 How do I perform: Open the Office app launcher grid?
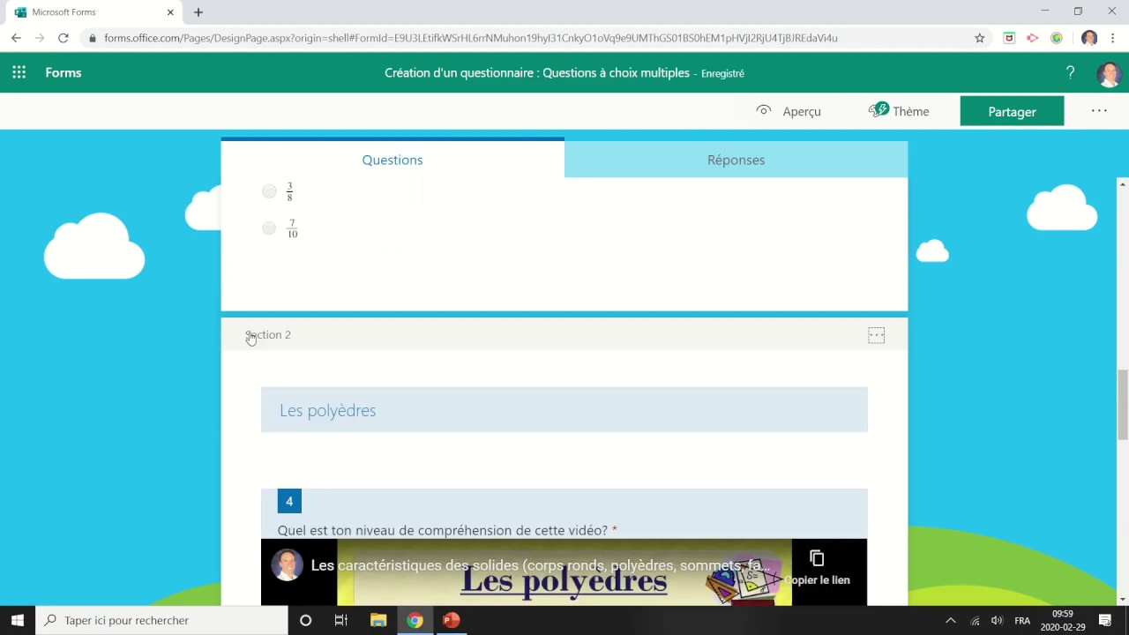(x=19, y=72)
